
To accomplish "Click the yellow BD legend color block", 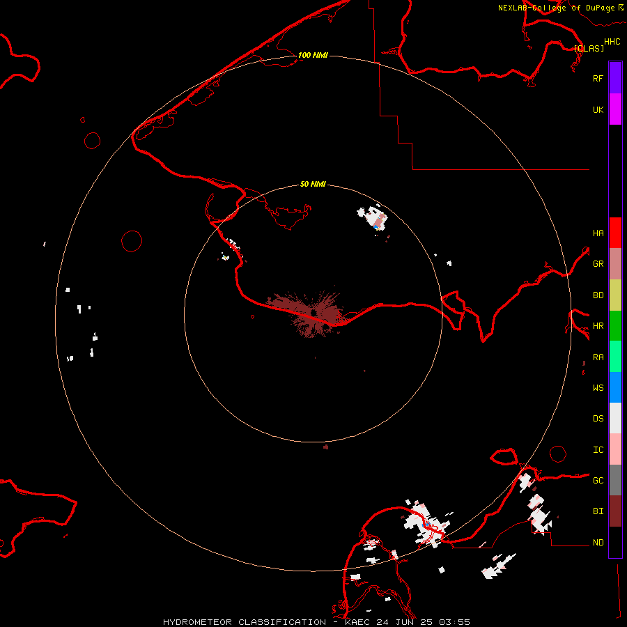I will [x=615, y=295].
